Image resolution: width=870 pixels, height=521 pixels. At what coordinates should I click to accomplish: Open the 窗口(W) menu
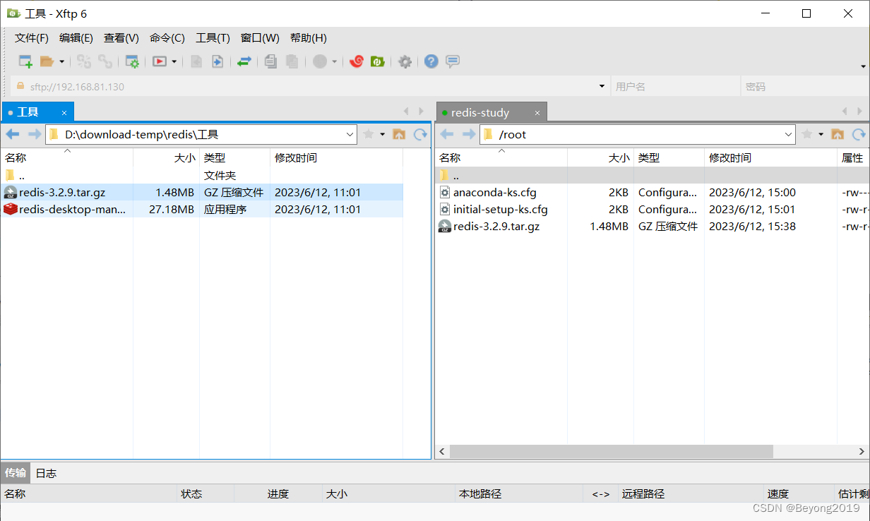click(258, 37)
